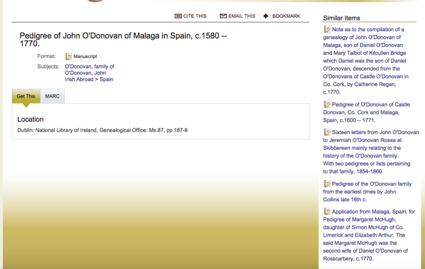Click manuscript icon beside 'Note as to the compilation'

click(327, 30)
